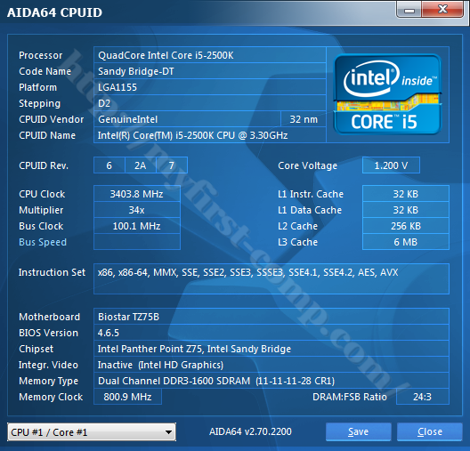Image resolution: width=470 pixels, height=451 pixels.
Task: Select processor value QuadCore Intel Core i5-2500K
Action: (210, 55)
